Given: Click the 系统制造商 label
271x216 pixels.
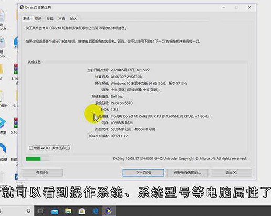Looking at the screenshot, I should (100, 96).
